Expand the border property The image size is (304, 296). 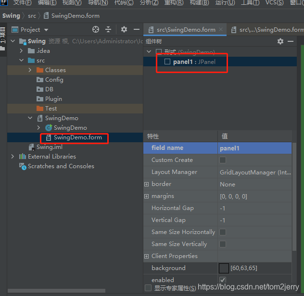[147, 184]
